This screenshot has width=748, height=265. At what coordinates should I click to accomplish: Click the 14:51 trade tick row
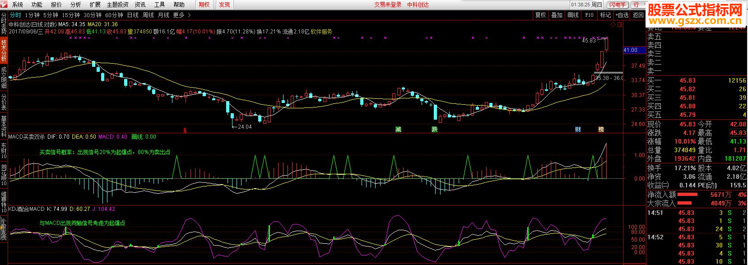coord(697,213)
